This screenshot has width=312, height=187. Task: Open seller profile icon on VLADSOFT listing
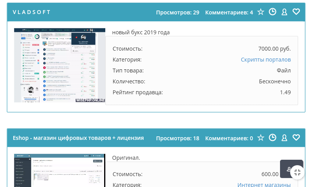pyautogui.click(x=284, y=12)
